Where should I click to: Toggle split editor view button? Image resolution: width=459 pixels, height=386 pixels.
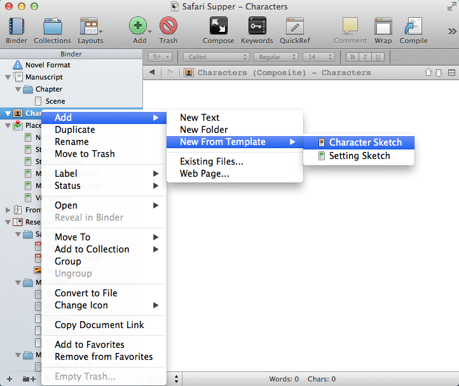point(451,72)
